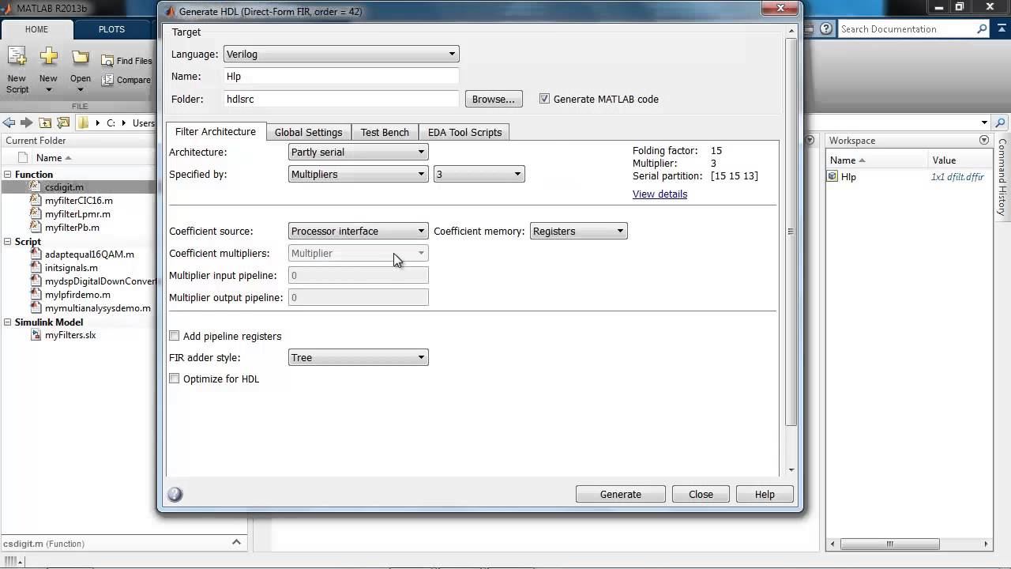Click the myFilters.slx Simulink model icon
Screen dimensions: 1011x569
pos(36,335)
